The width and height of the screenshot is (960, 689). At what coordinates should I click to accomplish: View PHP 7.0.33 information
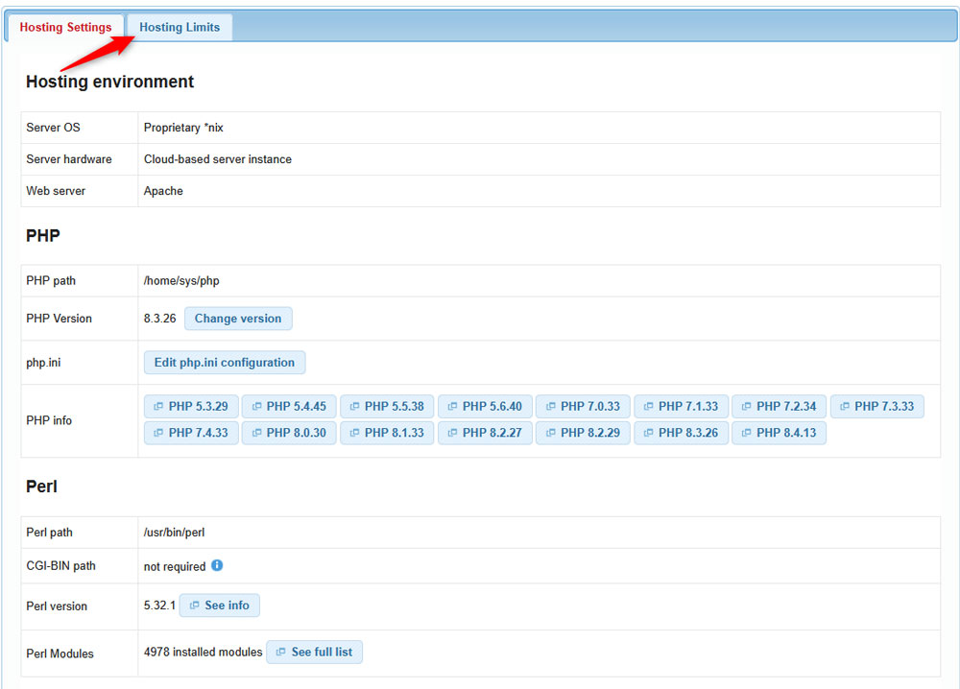click(x=583, y=406)
